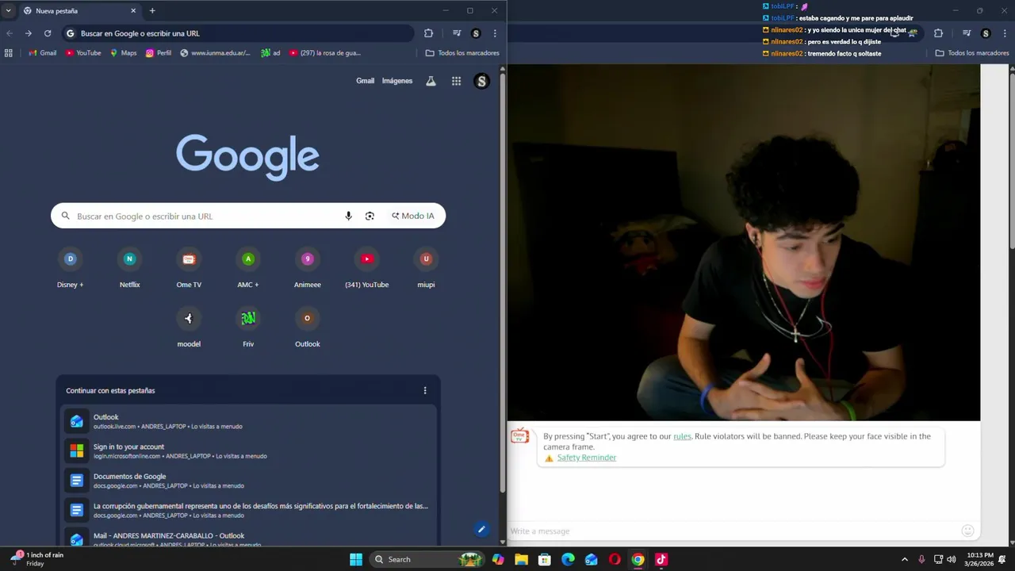
Task: Open the volume control in system tray
Action: click(951, 559)
